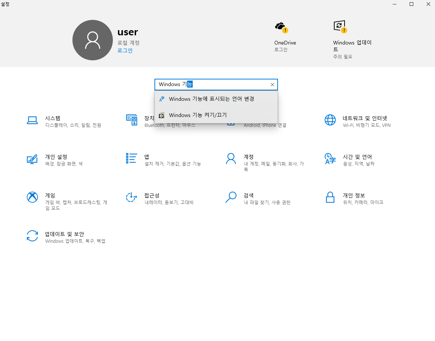The image size is (435, 341).
Task: Open the 장치 devices icon
Action: [x=132, y=120]
